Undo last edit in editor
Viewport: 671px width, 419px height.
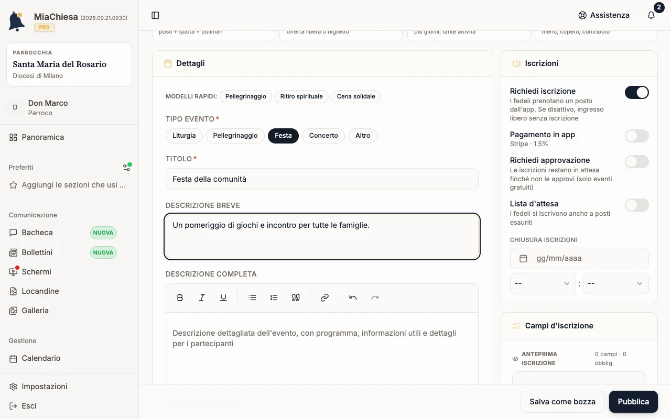(353, 297)
